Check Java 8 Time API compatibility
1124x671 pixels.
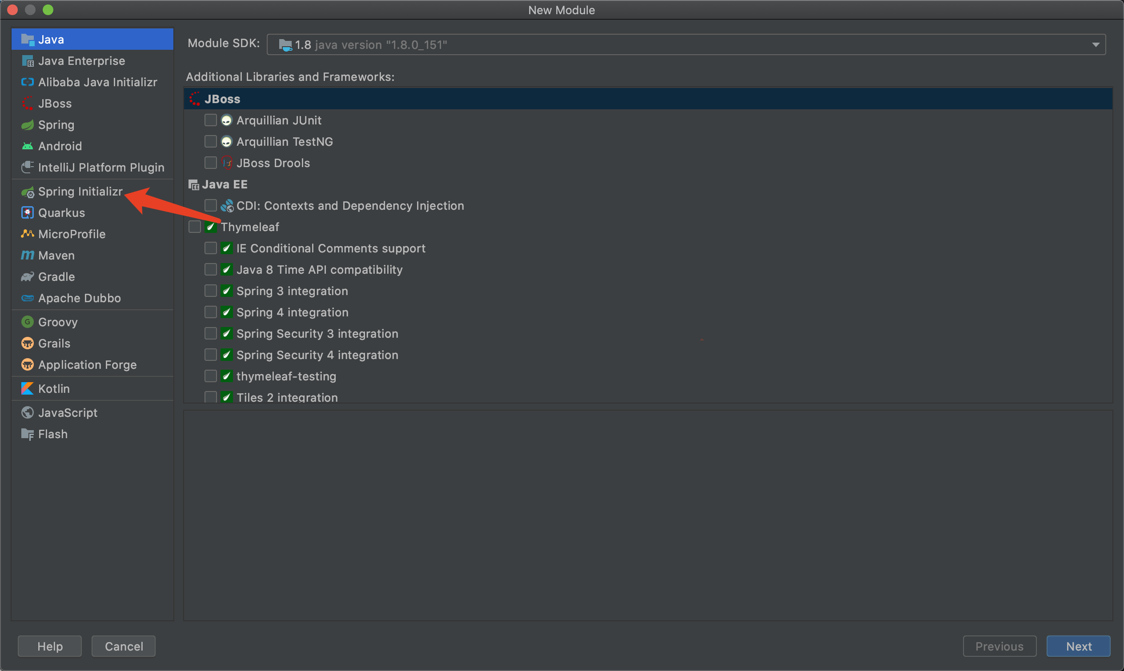pos(211,269)
